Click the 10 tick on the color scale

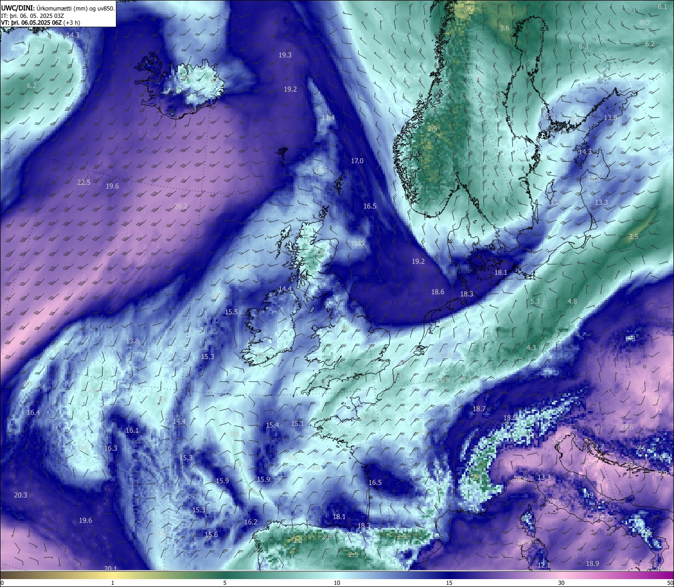337,583
